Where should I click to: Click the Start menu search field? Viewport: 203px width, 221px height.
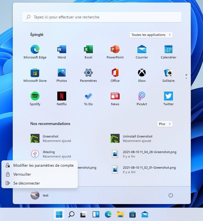coord(102,17)
